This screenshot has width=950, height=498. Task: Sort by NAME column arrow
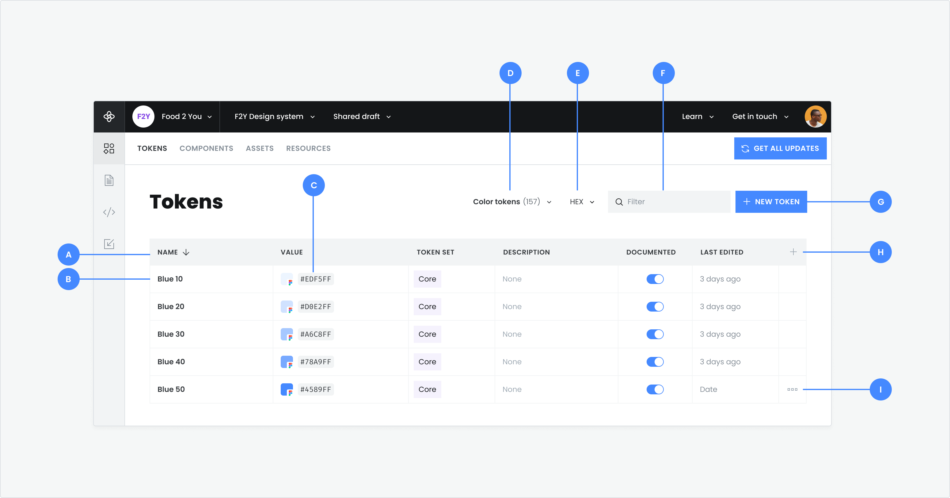coord(186,252)
